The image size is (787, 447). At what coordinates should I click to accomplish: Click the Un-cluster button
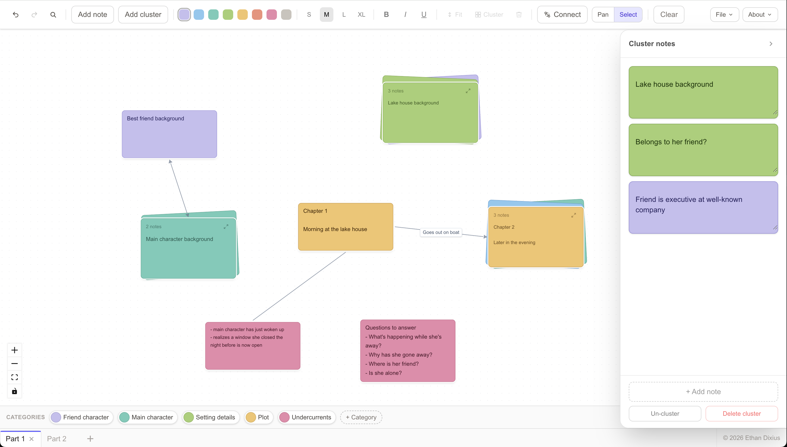tap(665, 414)
